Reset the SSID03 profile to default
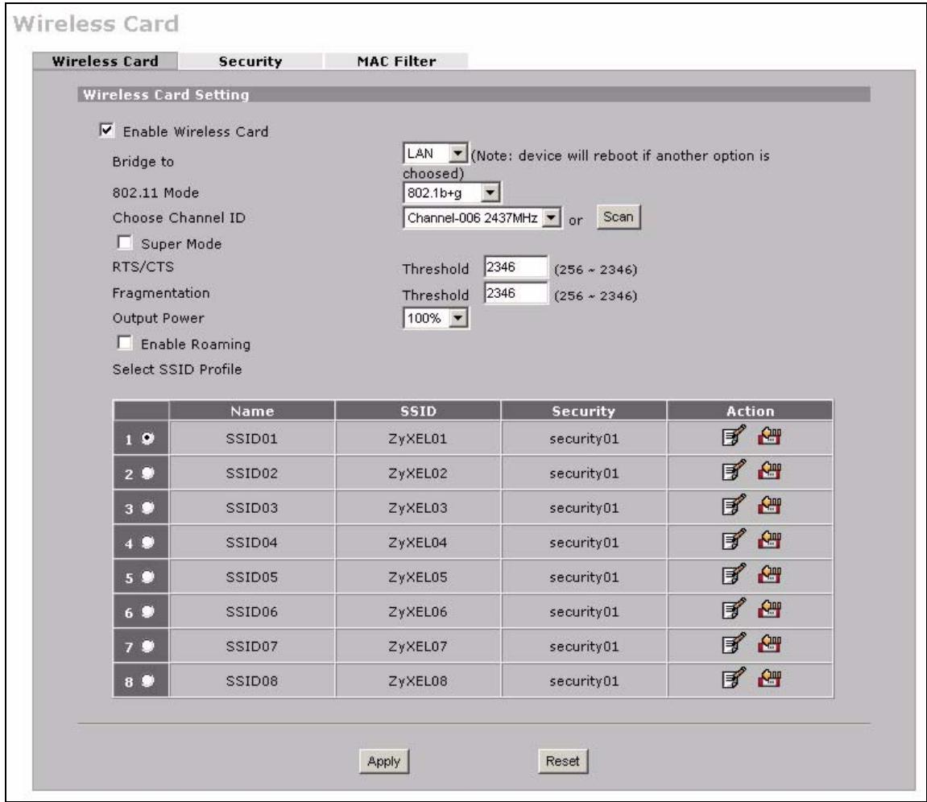The width and height of the screenshot is (927, 802). click(x=769, y=506)
